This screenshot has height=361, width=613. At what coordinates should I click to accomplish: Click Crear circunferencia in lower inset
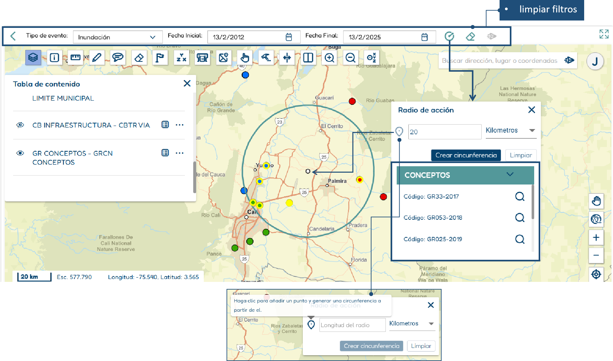coord(371,346)
